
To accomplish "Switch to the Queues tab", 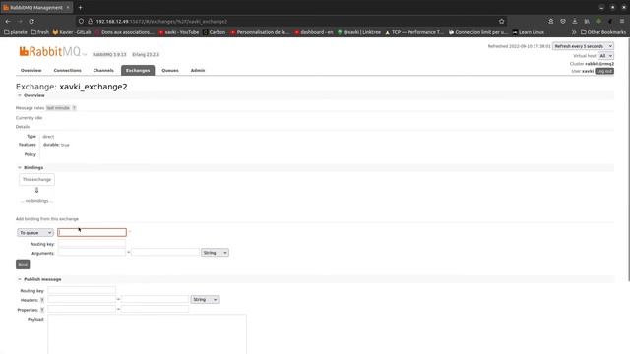I will (170, 70).
